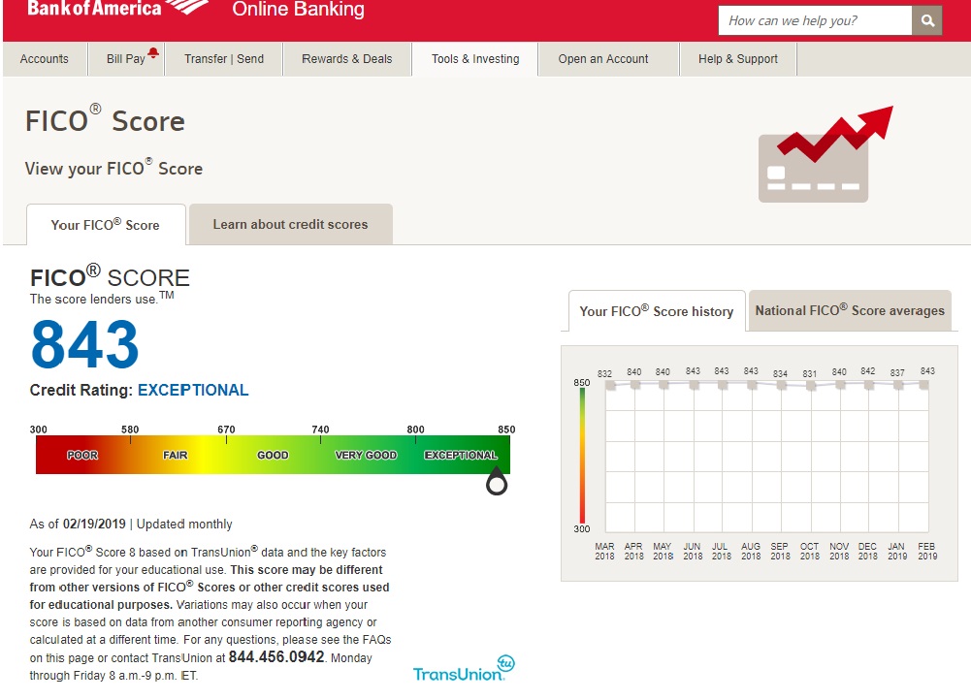Screen dimensions: 971x700
Task: Click the AUG 2018 data point
Action: [752, 384]
